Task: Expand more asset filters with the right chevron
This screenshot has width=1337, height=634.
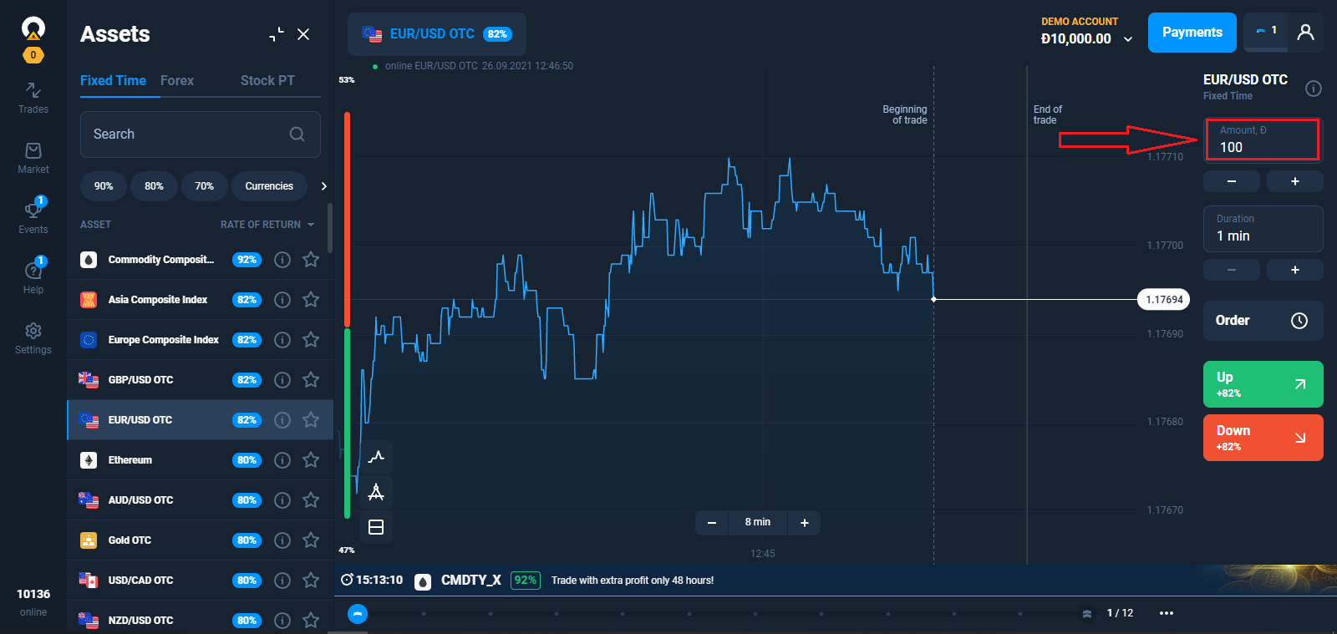Action: [324, 185]
